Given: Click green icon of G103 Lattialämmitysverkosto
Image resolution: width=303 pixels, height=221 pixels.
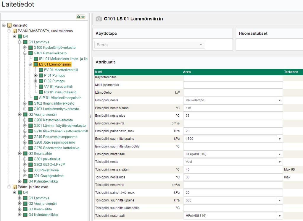Looking at the screenshot, I should tap(30, 109).
